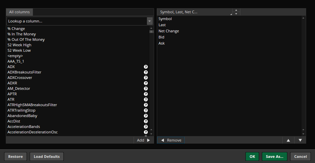The image size is (315, 163).
Task: Move selected column down with down arrow
Action: tap(300, 140)
